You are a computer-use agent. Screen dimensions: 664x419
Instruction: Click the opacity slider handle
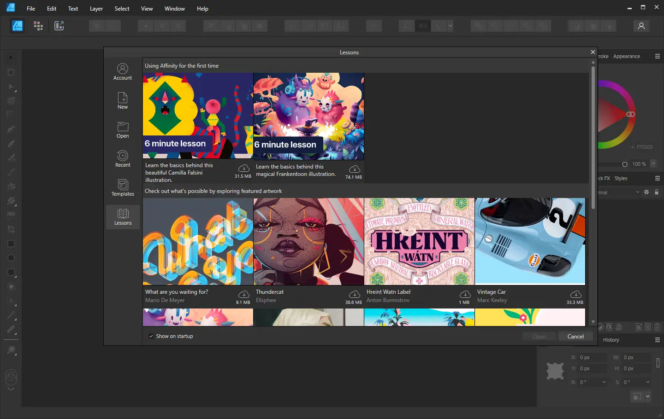pos(625,164)
